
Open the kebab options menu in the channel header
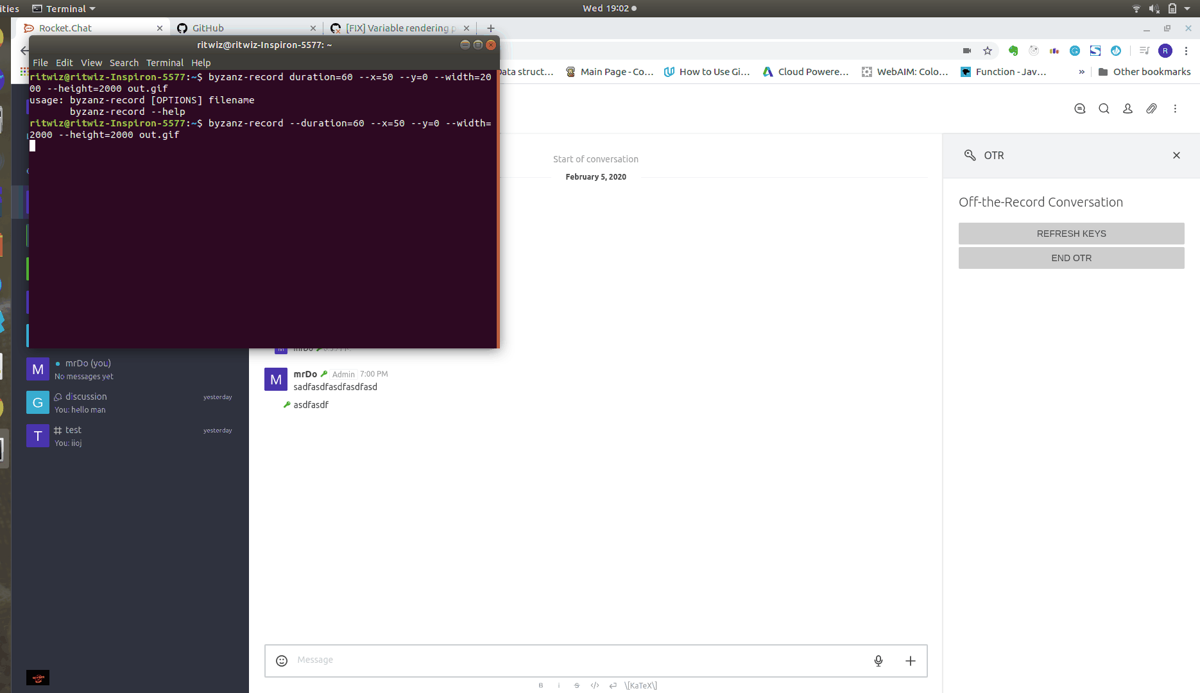point(1176,108)
